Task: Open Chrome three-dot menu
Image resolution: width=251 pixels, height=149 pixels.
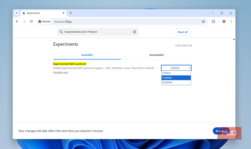Action: click(x=231, y=22)
